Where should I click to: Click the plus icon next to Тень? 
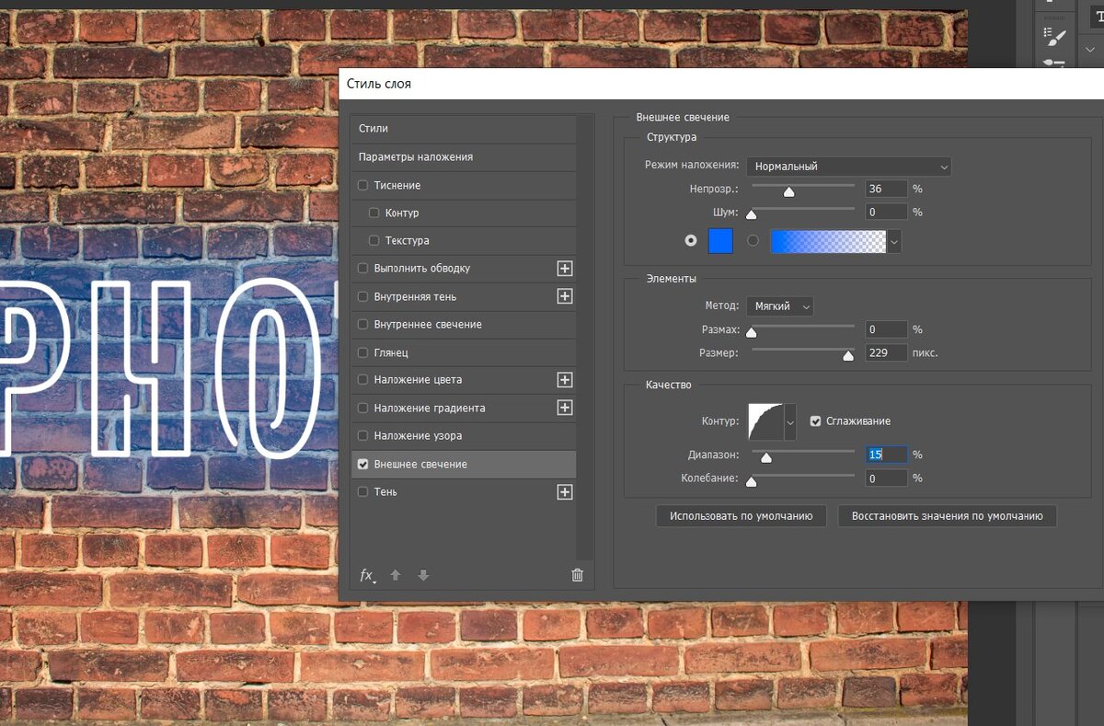[x=565, y=492]
